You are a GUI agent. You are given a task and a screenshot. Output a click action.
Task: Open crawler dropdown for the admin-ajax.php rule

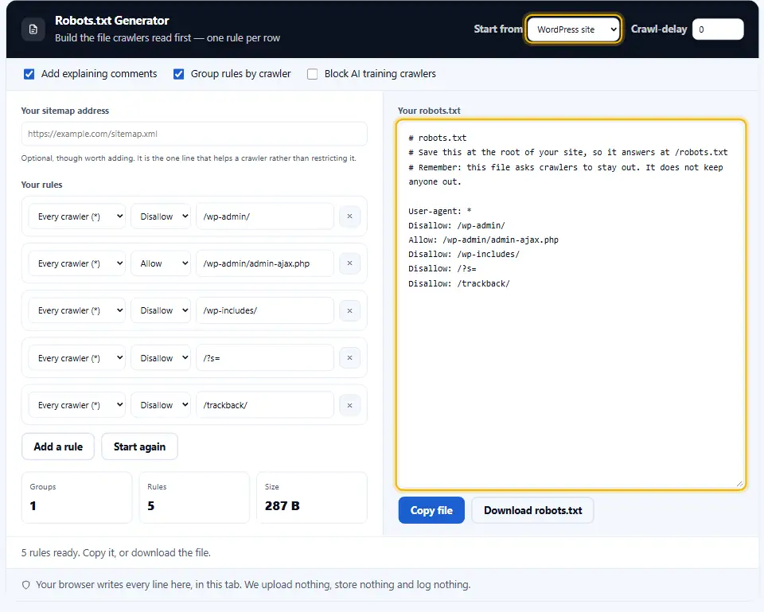[77, 263]
